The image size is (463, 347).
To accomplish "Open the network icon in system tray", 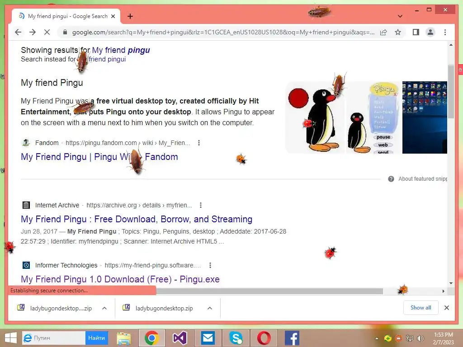I will click(x=410, y=338).
